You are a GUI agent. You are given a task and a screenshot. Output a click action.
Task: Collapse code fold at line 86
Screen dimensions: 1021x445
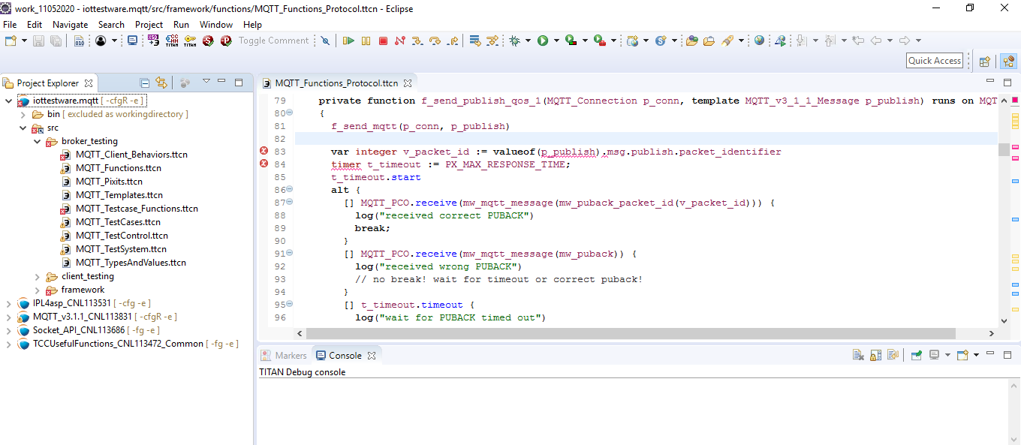[290, 190]
